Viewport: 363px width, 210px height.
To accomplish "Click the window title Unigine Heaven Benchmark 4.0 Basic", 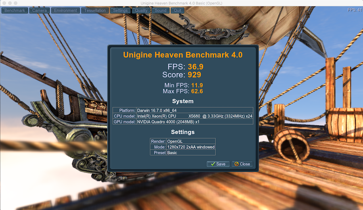I will [181, 3].
